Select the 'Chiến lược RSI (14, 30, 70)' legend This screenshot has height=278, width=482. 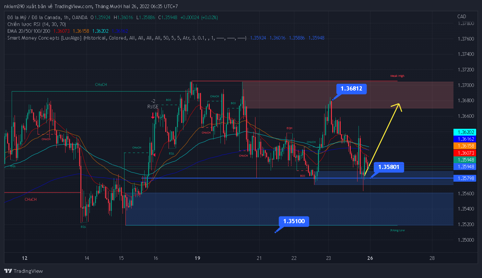pos(37,24)
